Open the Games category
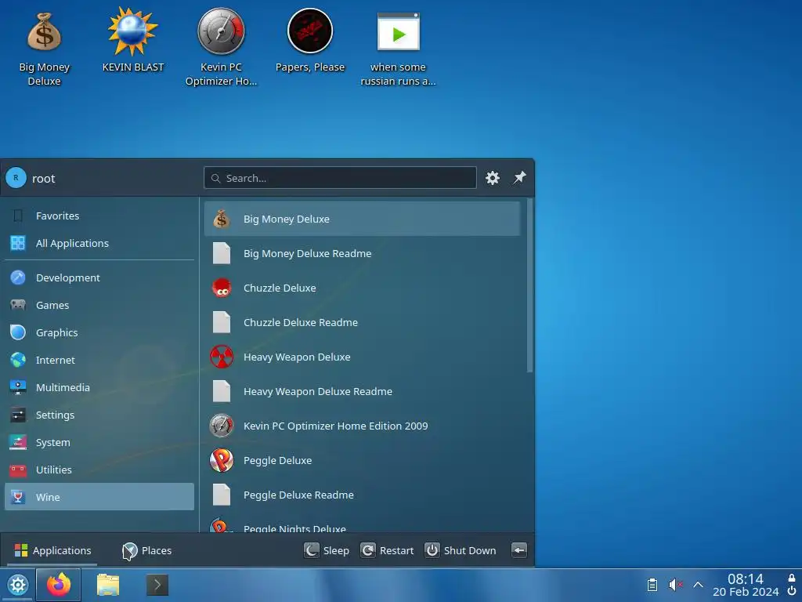Screen dimensions: 802x602 click(99, 305)
